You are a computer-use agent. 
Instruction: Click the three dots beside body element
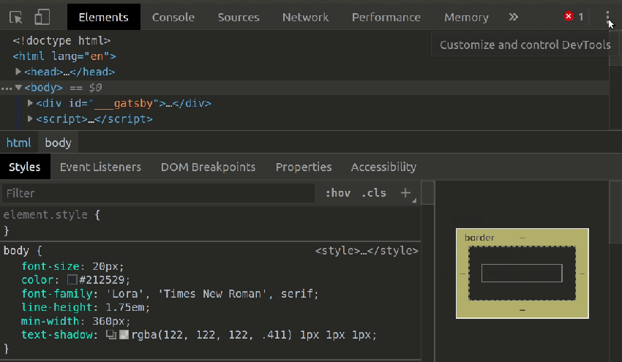(7, 88)
